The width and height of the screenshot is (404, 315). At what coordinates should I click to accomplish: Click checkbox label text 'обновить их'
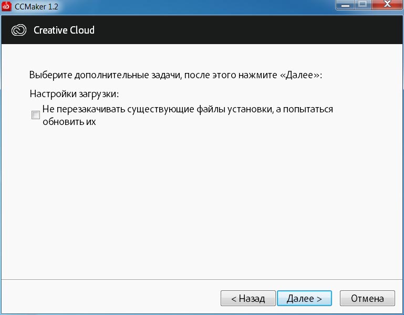(69, 121)
